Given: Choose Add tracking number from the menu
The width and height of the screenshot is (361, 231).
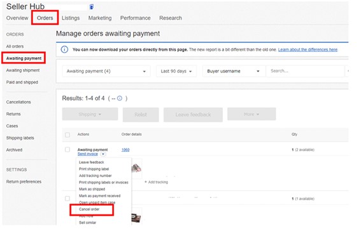Looking at the screenshot, I should point(96,176).
